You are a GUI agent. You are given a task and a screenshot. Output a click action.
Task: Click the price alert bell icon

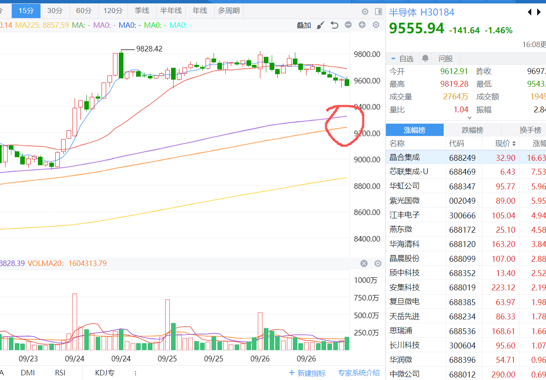[426, 58]
